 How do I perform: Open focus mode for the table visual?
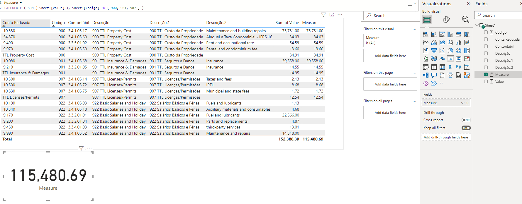[x=332, y=15]
